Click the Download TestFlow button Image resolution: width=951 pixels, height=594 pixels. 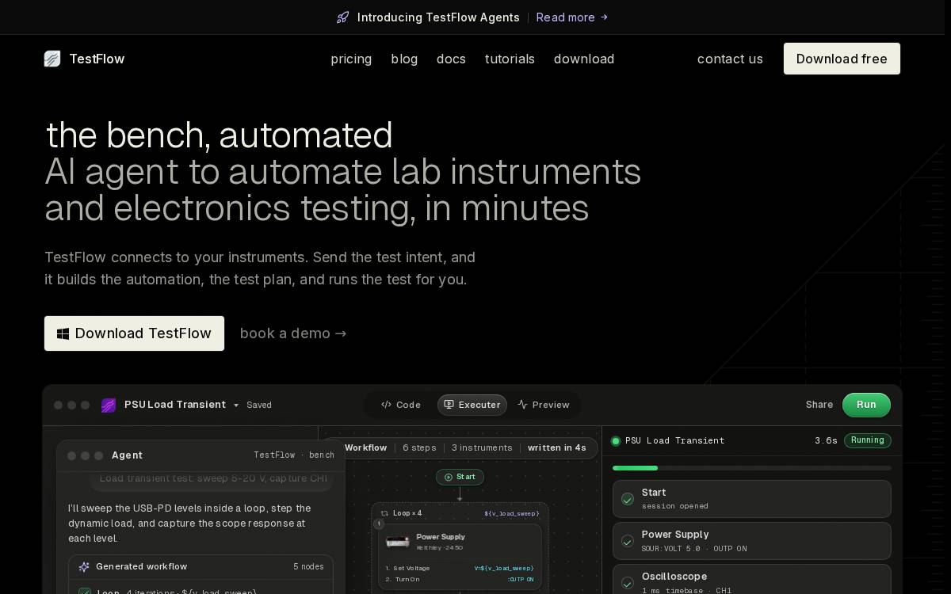[134, 333]
